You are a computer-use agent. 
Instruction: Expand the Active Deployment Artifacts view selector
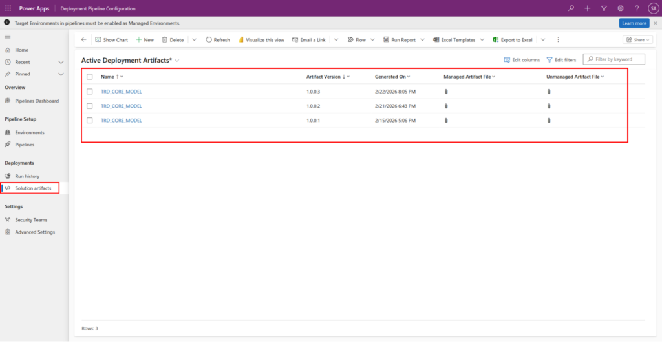coord(177,60)
